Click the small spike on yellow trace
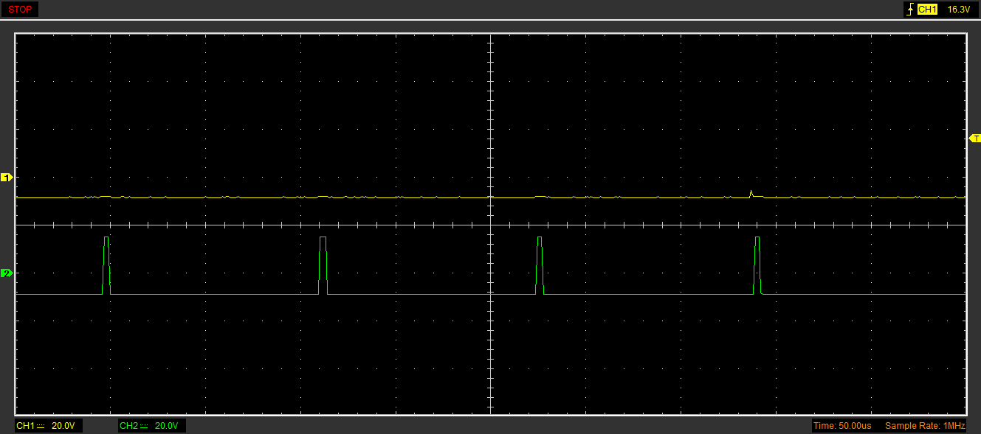Screen dimensions: 981x434 tap(751, 193)
